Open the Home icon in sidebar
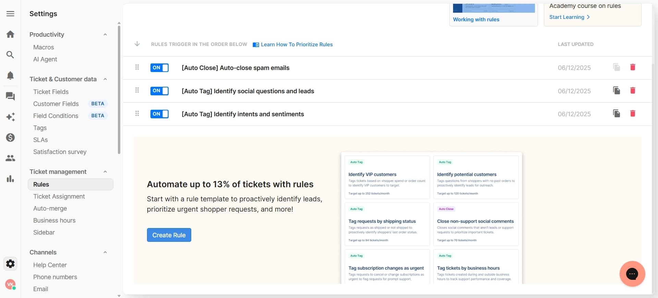This screenshot has height=298, width=658. pyautogui.click(x=10, y=34)
